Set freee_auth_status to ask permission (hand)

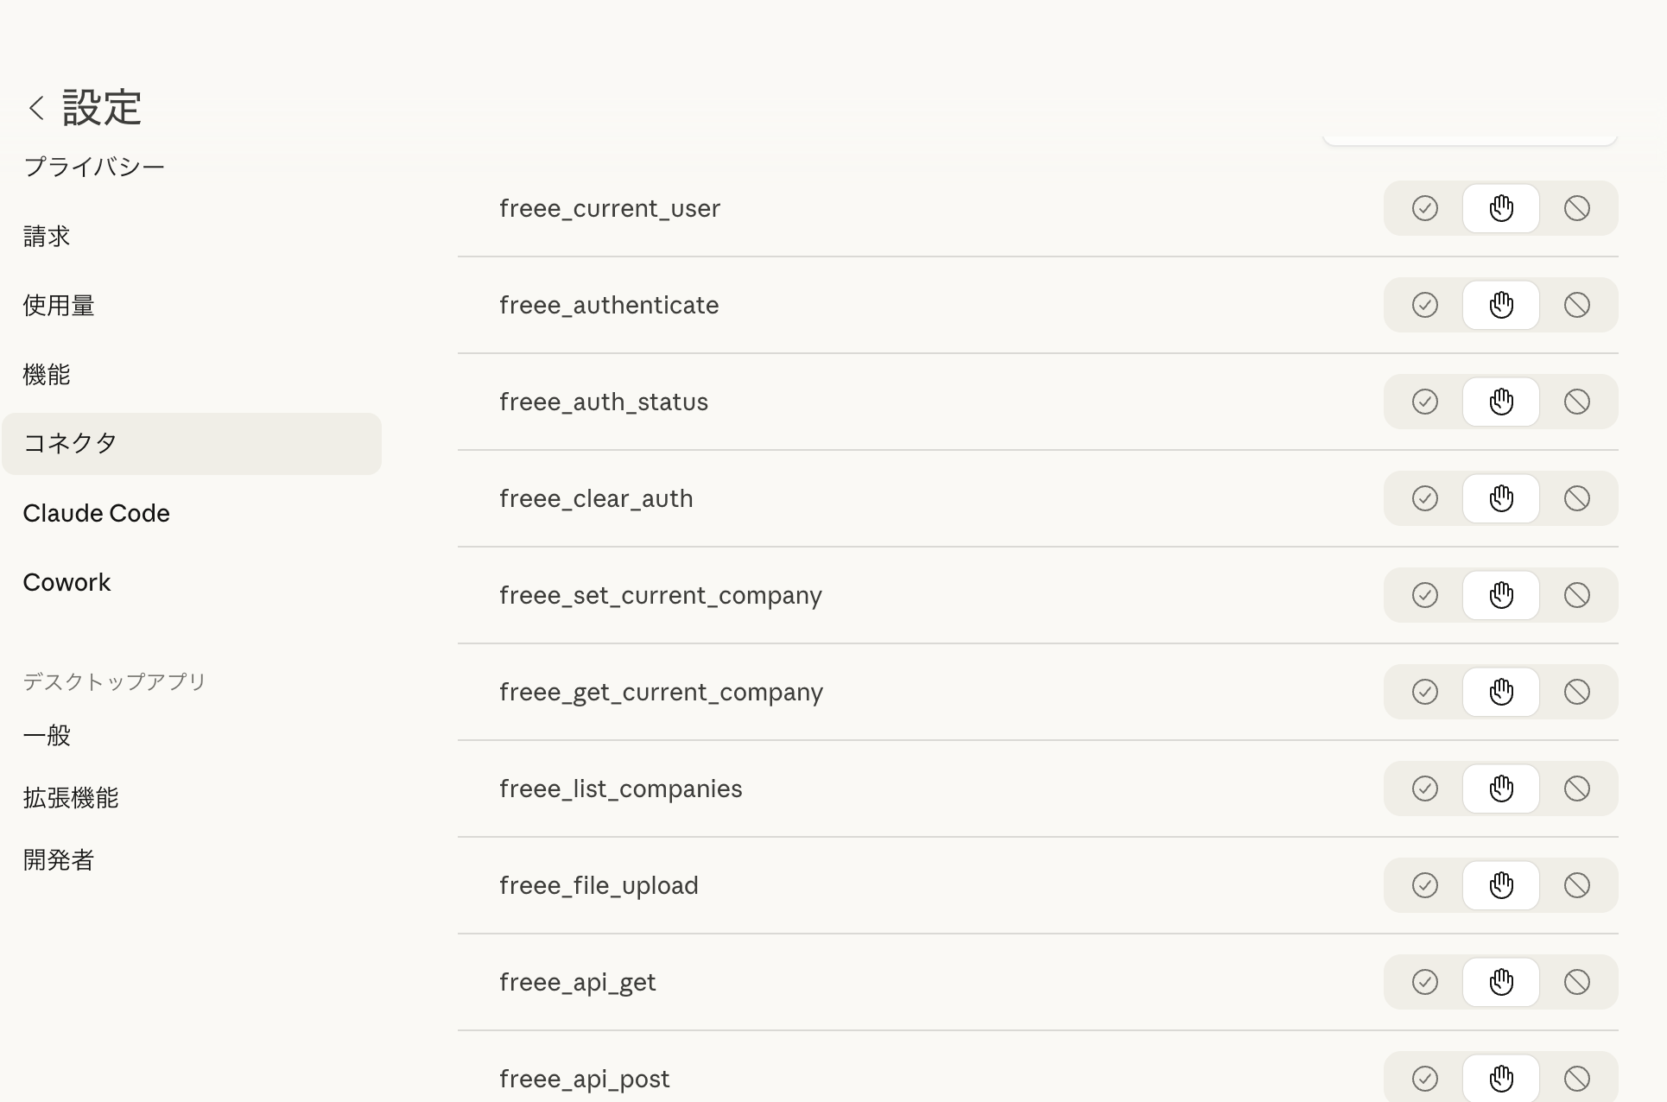pos(1500,402)
